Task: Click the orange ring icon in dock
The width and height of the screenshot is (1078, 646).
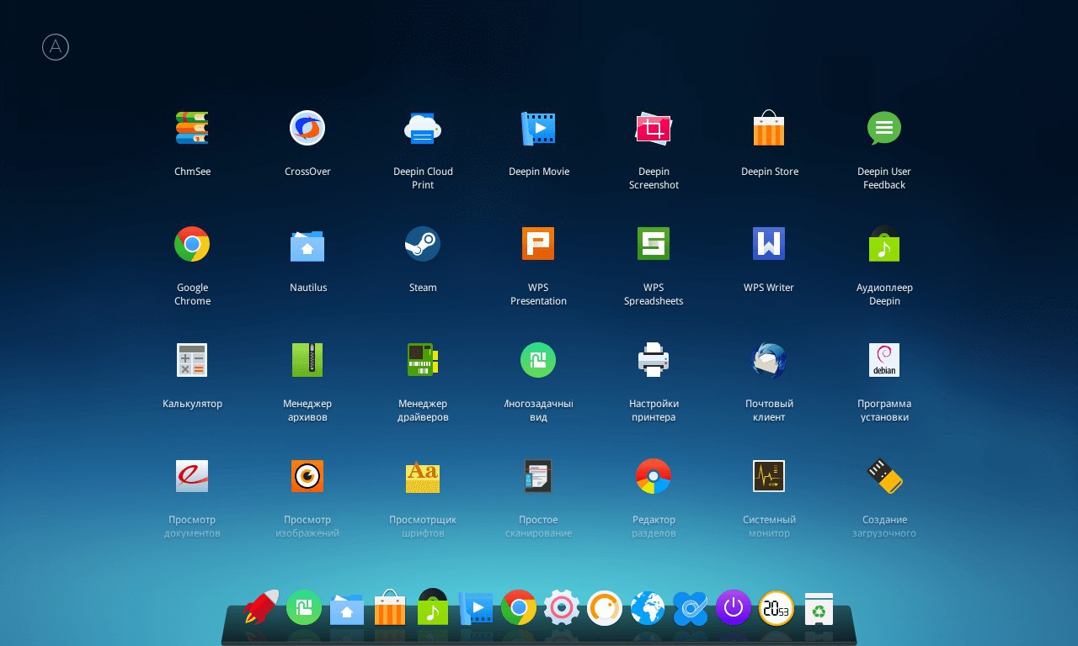Action: click(605, 607)
